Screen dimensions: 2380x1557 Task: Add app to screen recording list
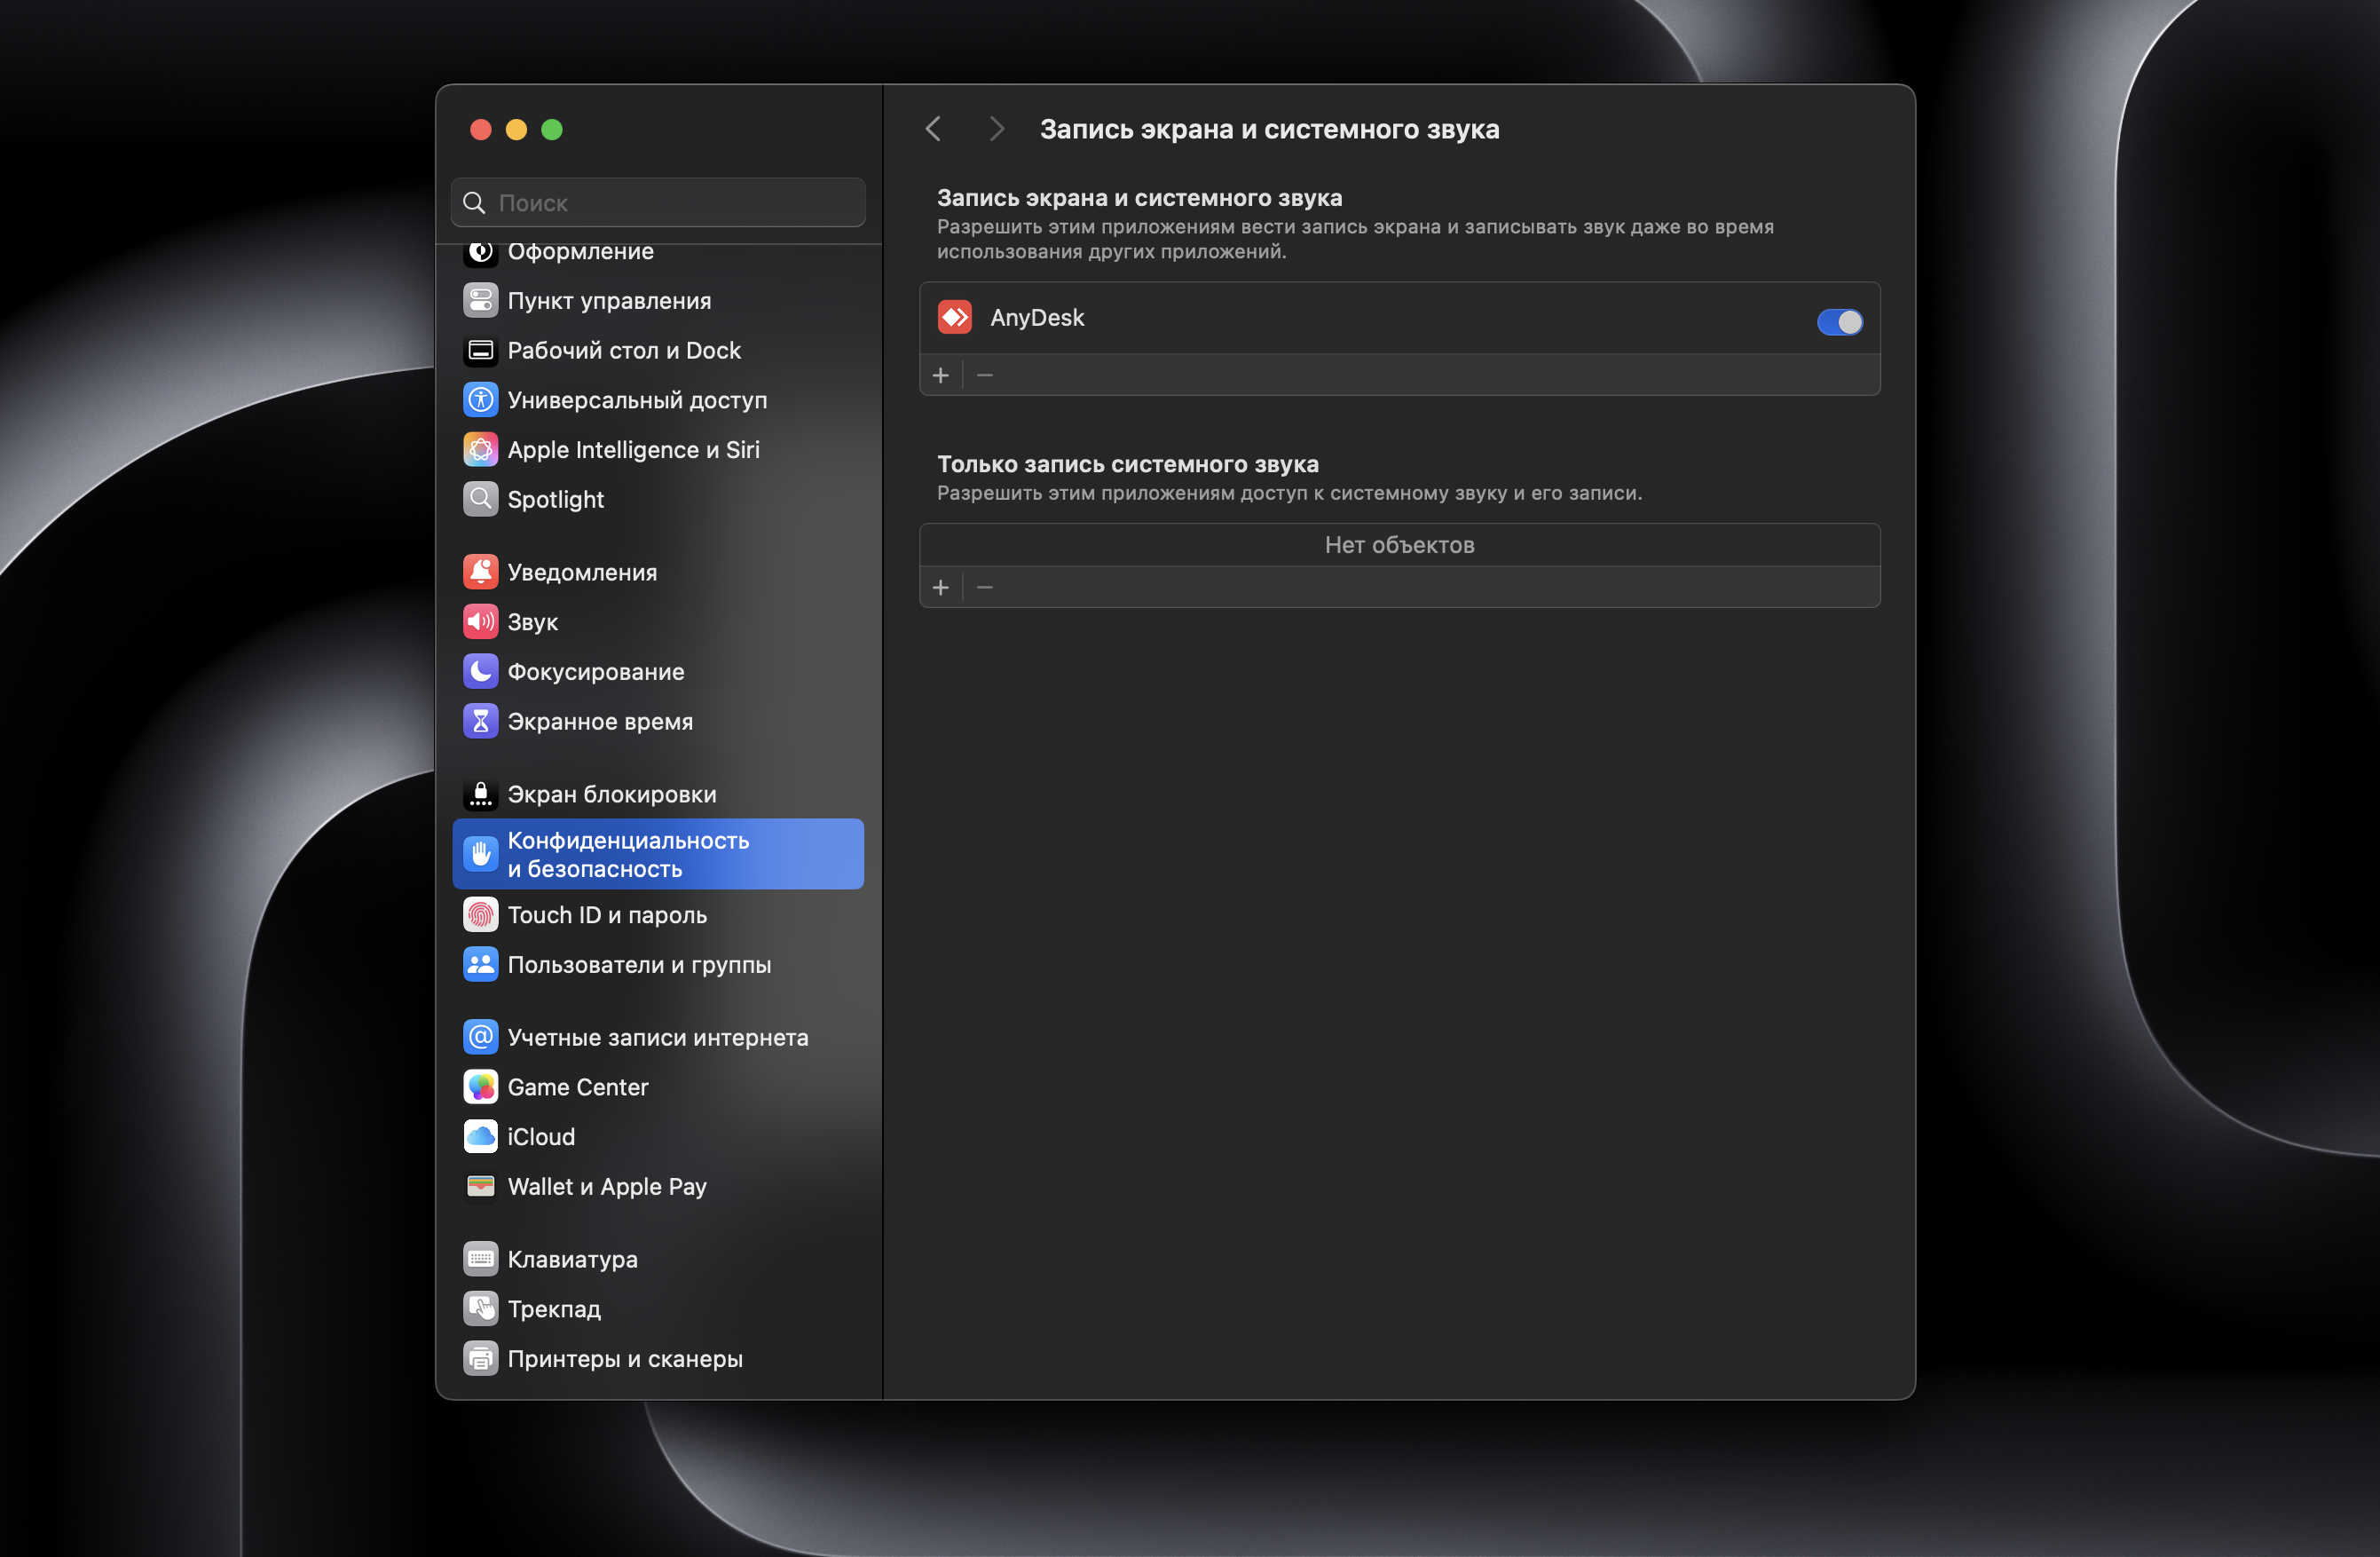click(941, 375)
